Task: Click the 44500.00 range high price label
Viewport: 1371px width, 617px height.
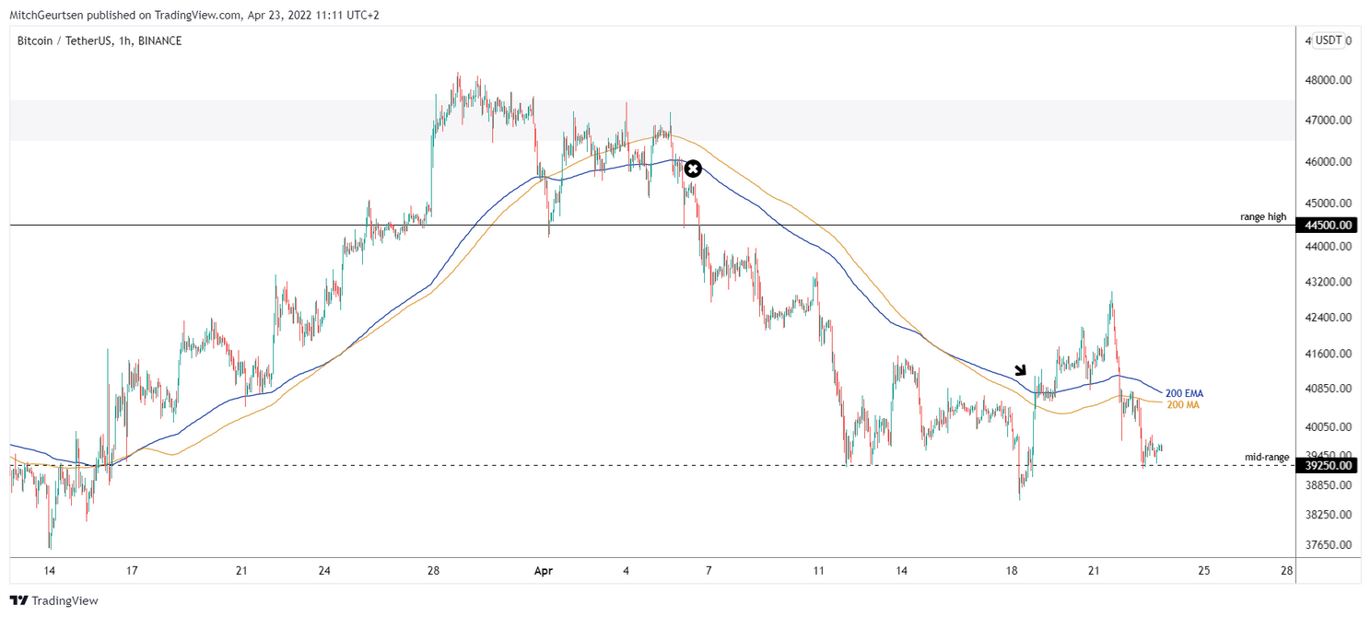Action: pos(1327,225)
